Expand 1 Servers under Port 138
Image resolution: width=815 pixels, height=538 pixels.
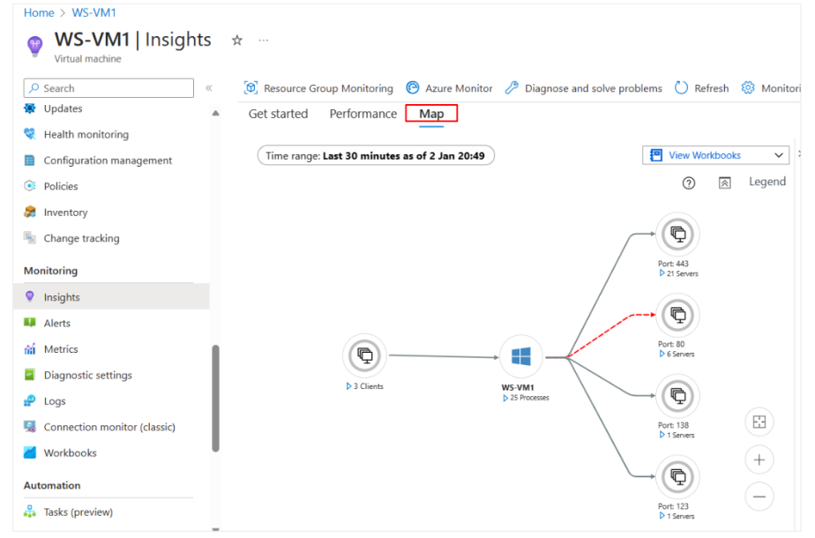tap(677, 435)
